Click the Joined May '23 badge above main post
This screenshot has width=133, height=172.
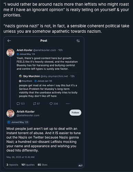click(18, 122)
